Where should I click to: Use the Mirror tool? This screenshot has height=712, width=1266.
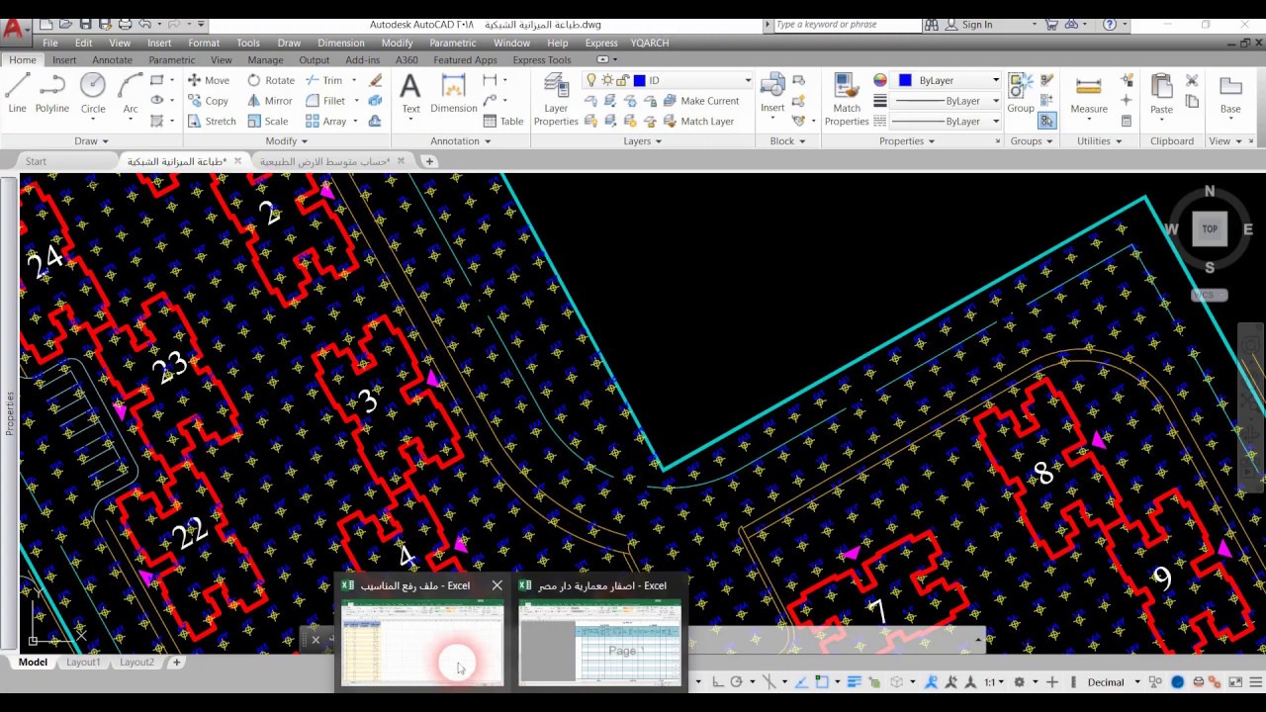point(270,101)
